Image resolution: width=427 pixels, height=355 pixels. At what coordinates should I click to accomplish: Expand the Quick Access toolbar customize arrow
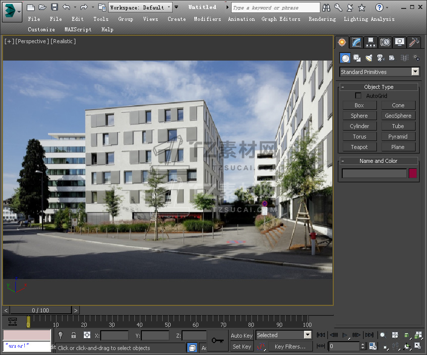coord(177,7)
